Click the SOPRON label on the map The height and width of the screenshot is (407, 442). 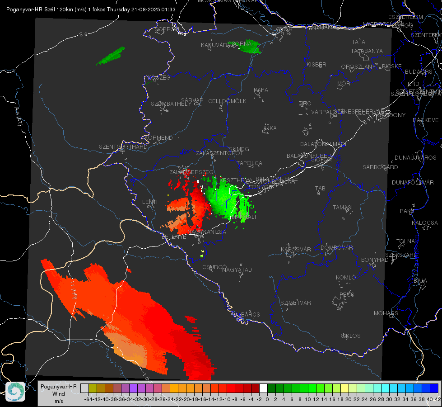(167, 29)
